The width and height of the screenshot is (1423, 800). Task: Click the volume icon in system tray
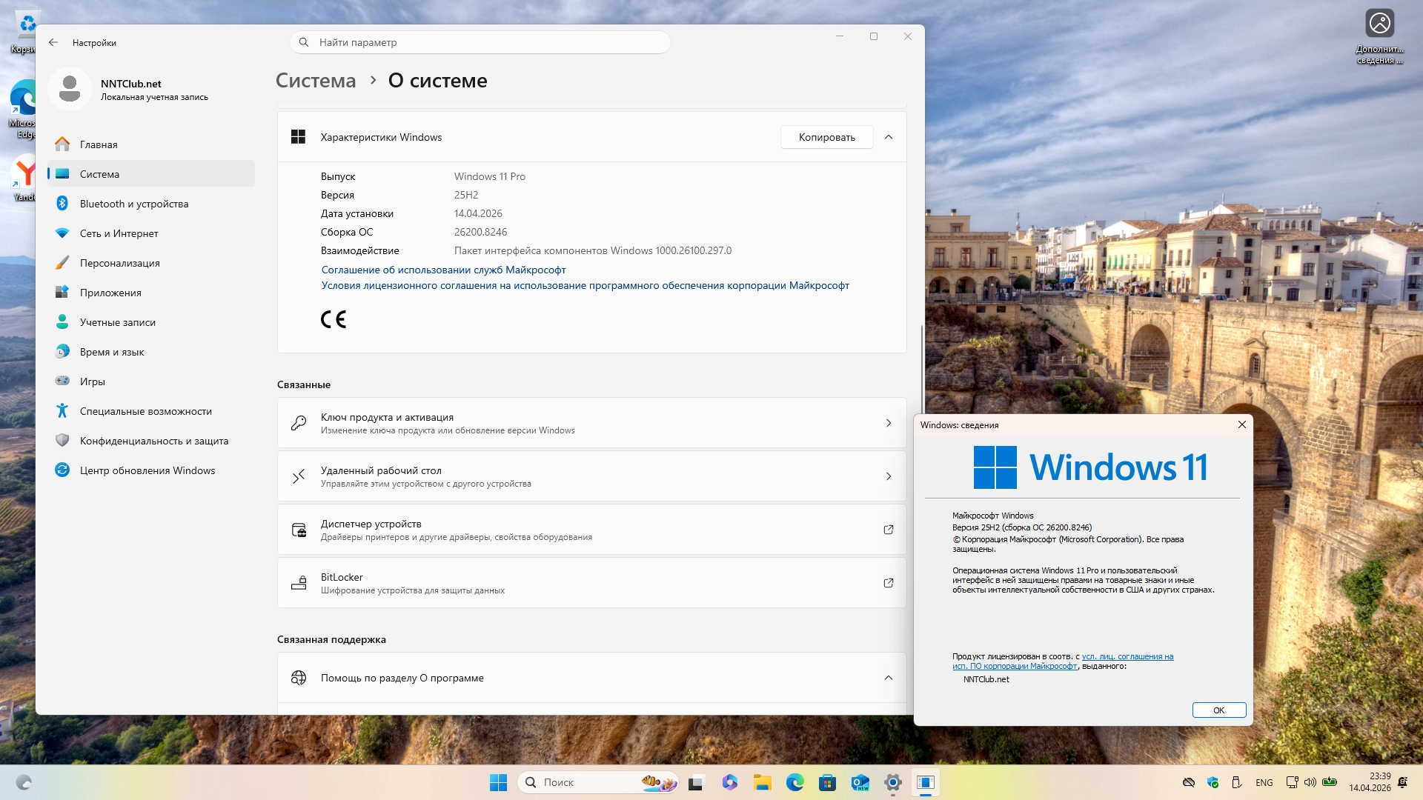tap(1310, 782)
